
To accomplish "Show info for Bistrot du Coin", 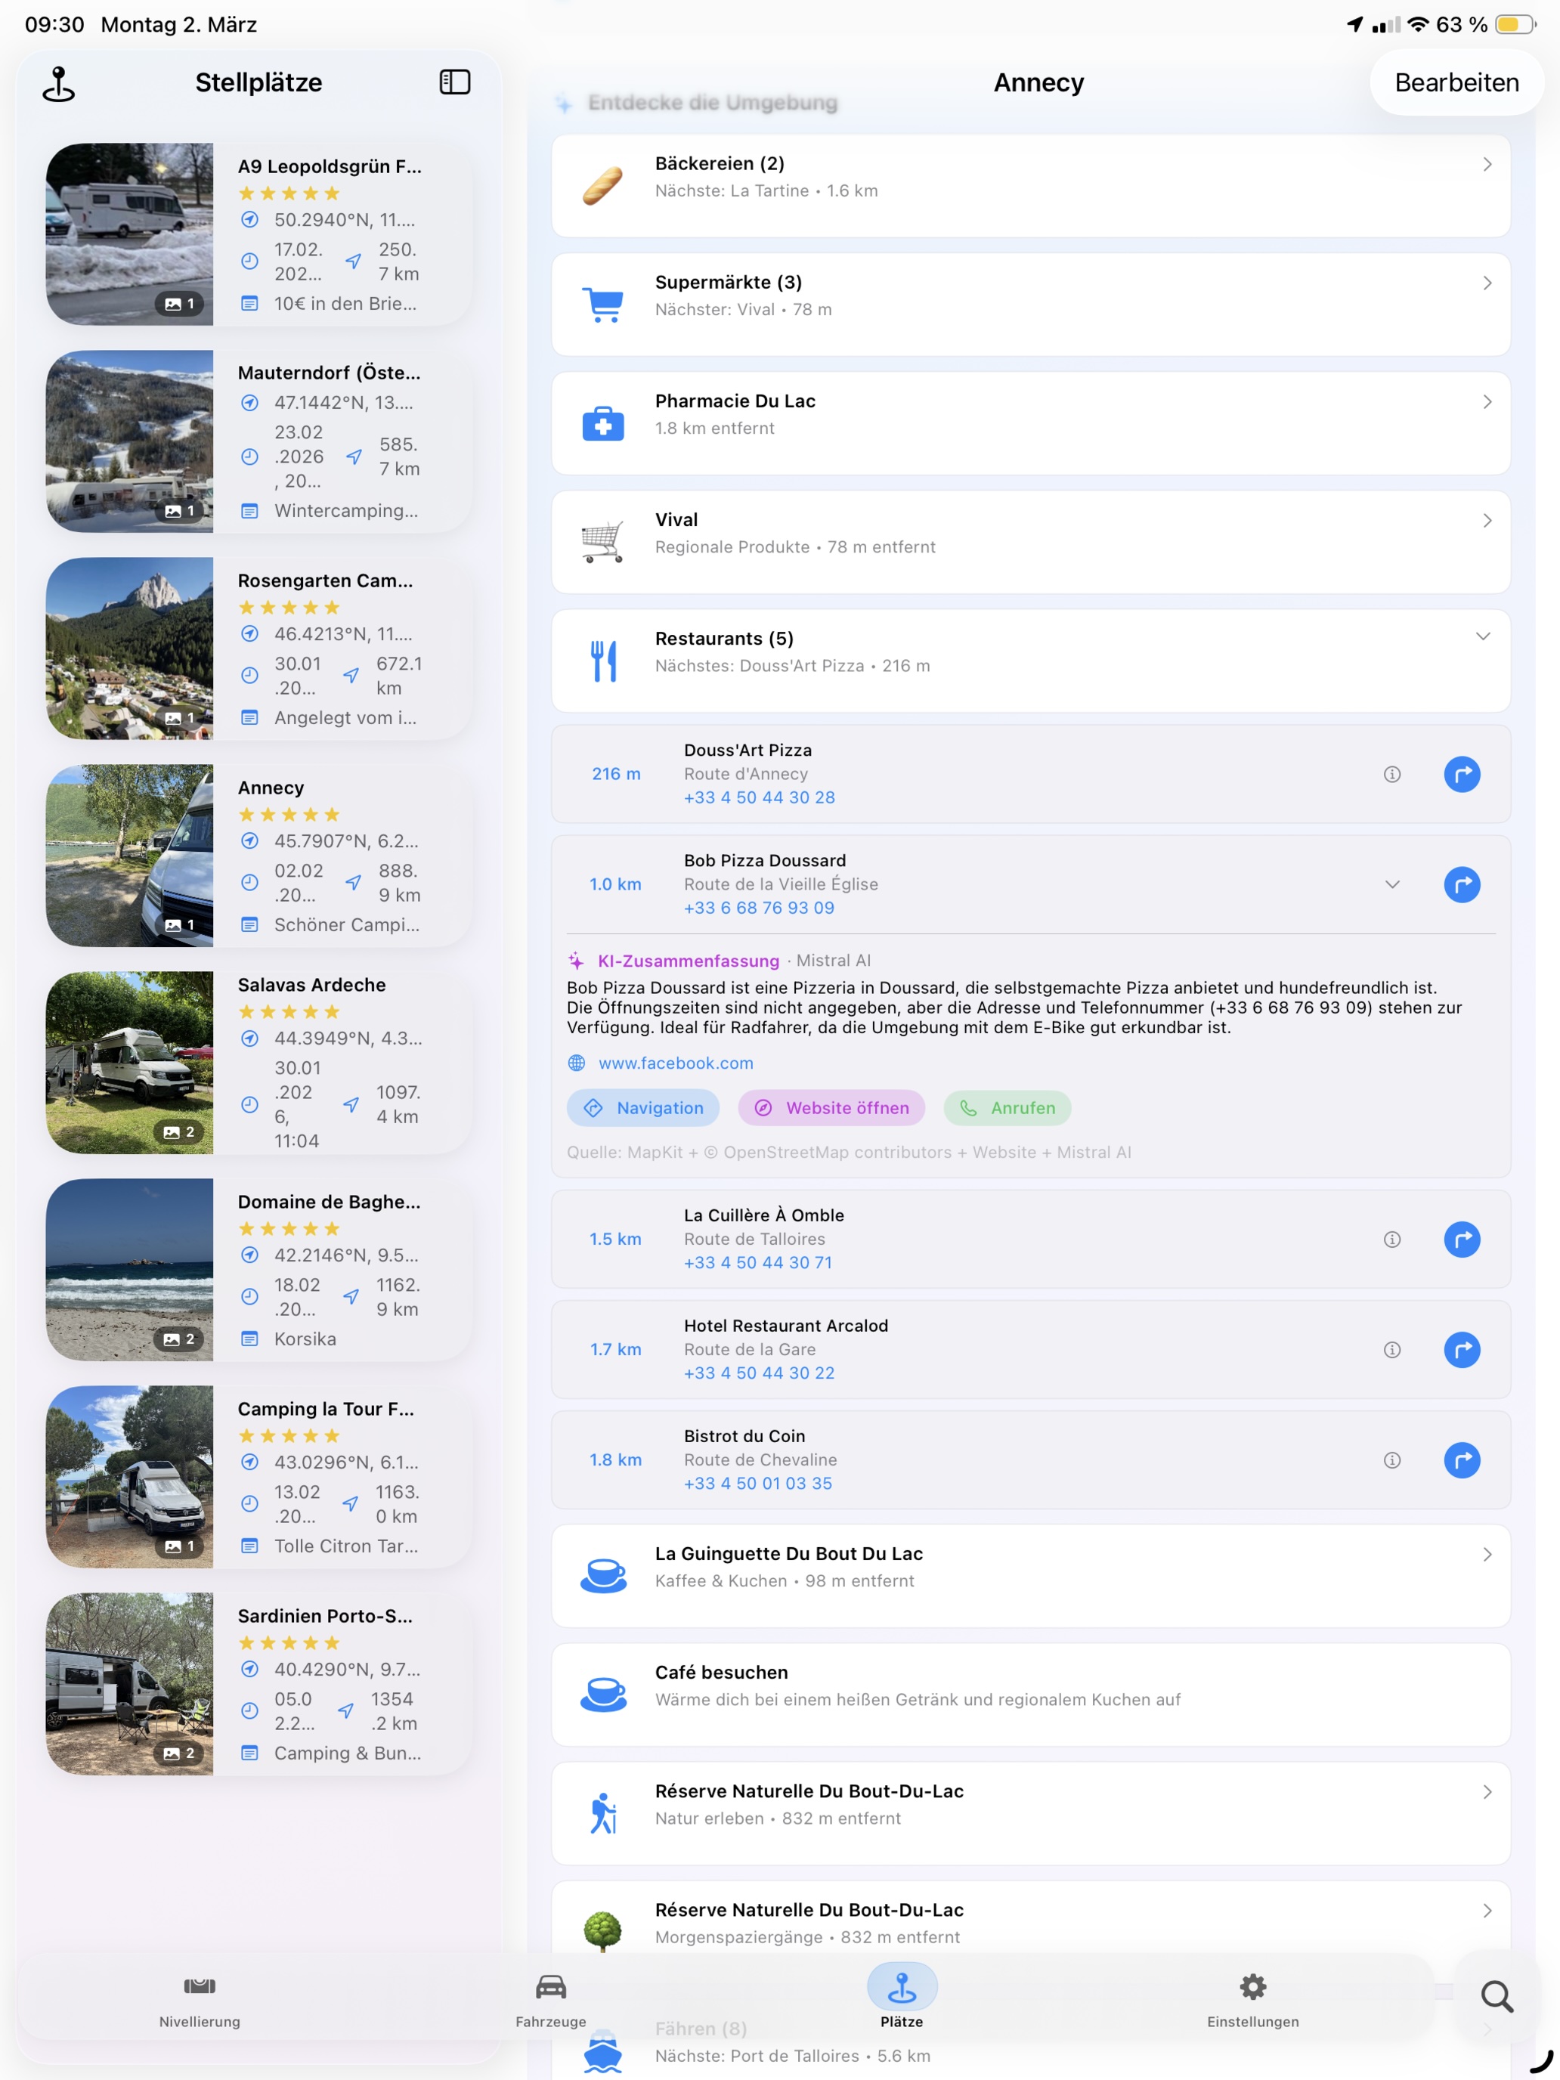I will pyautogui.click(x=1391, y=1459).
